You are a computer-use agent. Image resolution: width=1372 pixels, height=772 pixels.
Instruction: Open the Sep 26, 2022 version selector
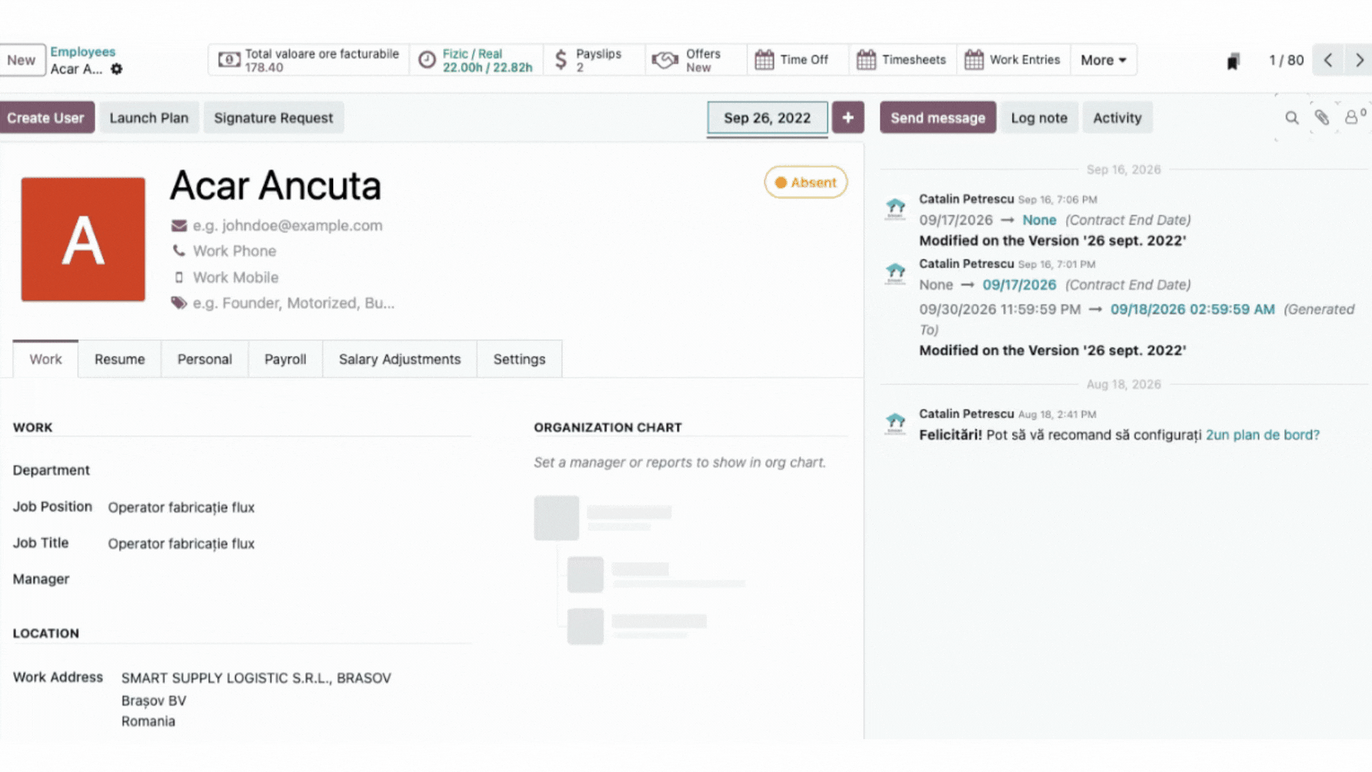coord(767,118)
